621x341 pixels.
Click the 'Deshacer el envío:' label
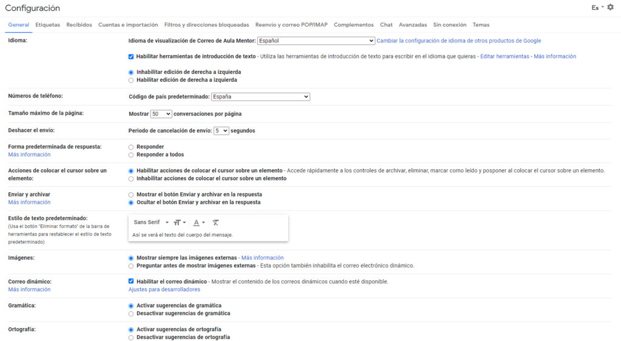tap(32, 130)
